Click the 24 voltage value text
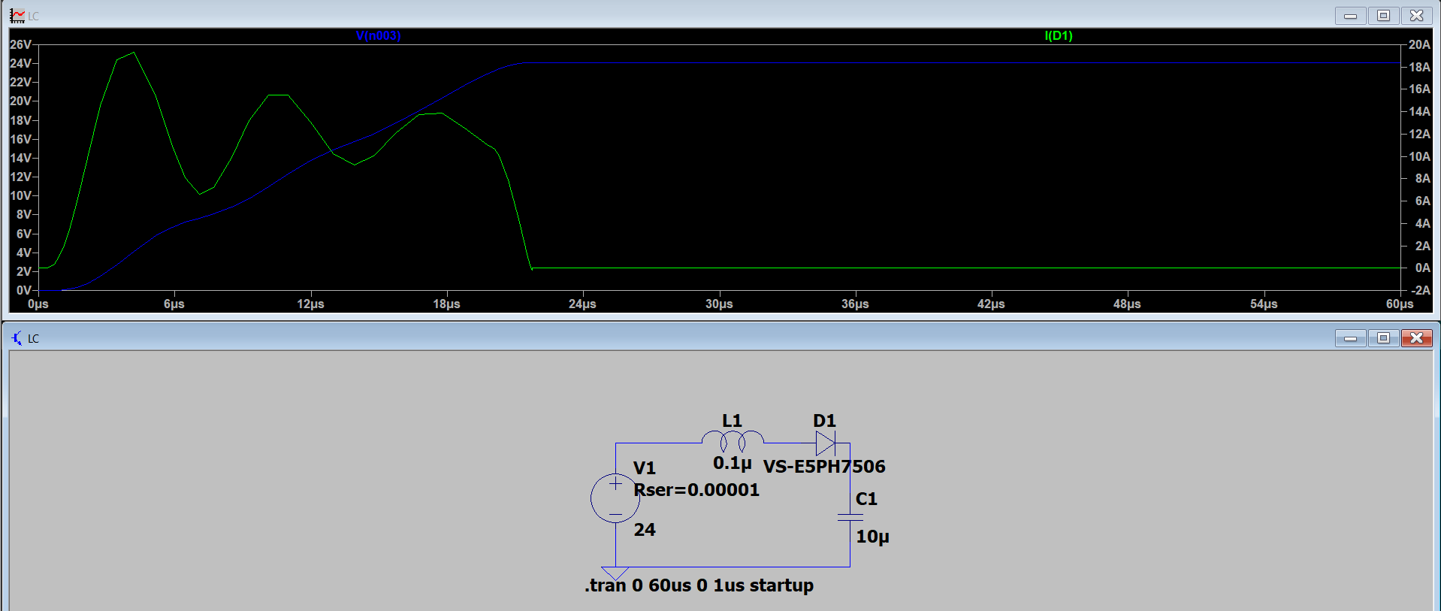Image resolution: width=1441 pixels, height=611 pixels. pos(645,530)
